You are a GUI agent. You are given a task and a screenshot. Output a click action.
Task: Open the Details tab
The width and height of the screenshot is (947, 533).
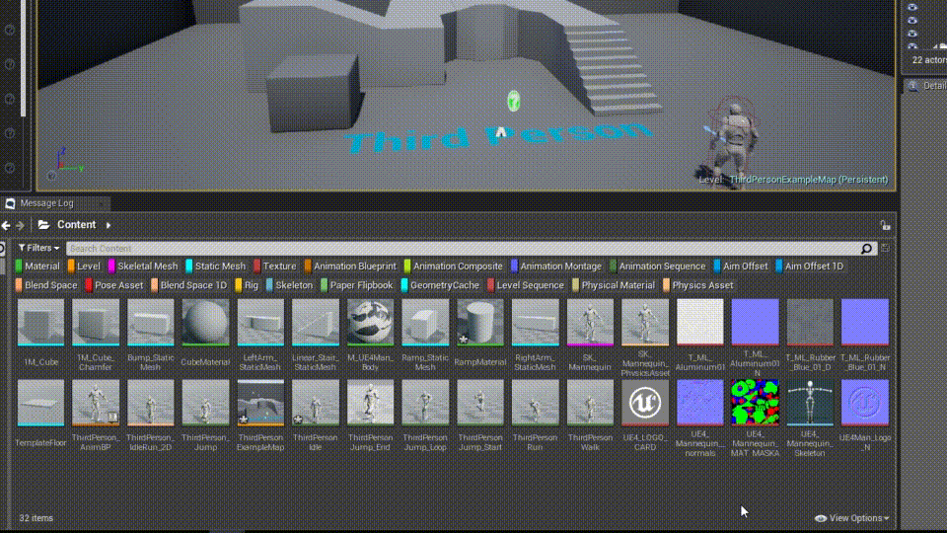tap(927, 86)
